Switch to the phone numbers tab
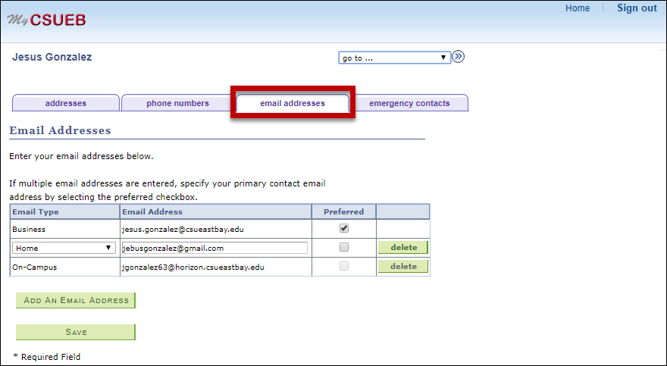 pyautogui.click(x=177, y=103)
